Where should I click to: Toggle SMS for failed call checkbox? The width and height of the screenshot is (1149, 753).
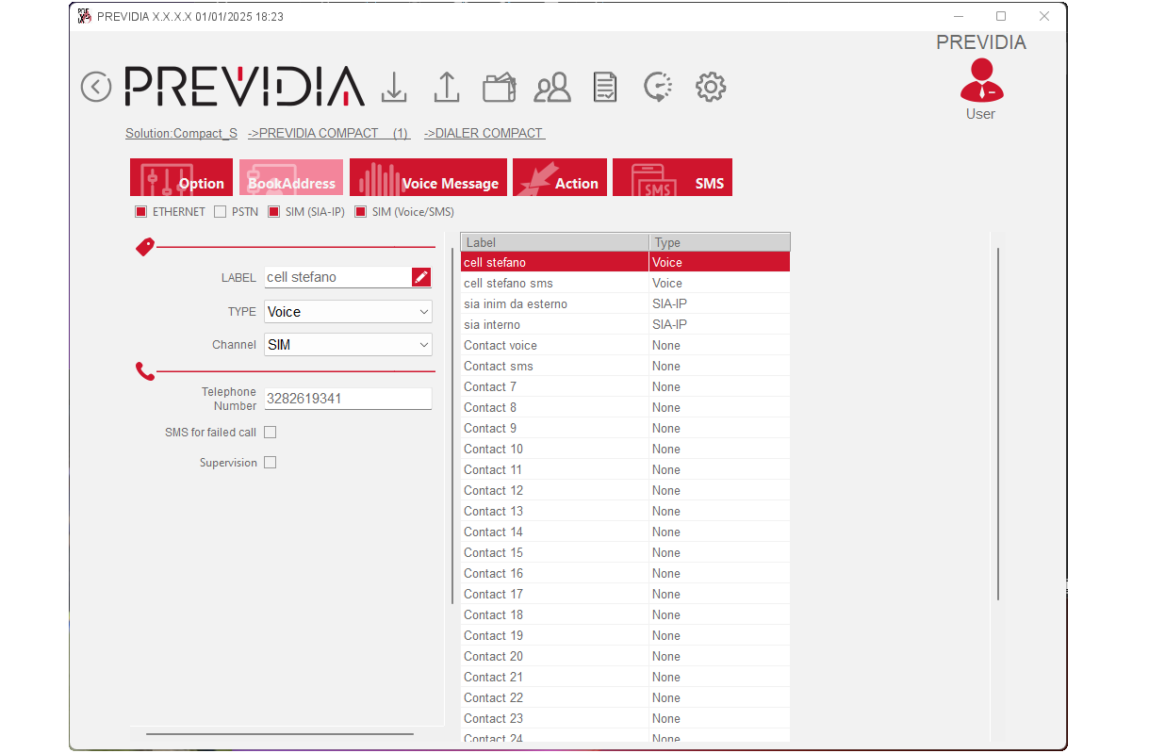click(x=271, y=433)
